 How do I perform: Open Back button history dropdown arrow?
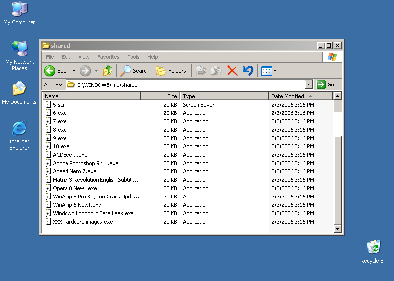[x=74, y=71]
